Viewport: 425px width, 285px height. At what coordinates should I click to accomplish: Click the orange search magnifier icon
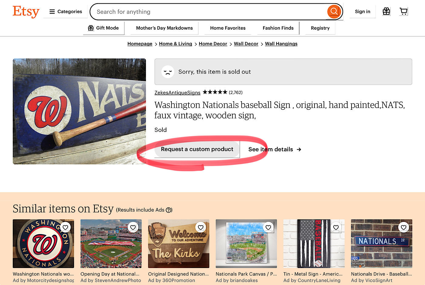(334, 12)
